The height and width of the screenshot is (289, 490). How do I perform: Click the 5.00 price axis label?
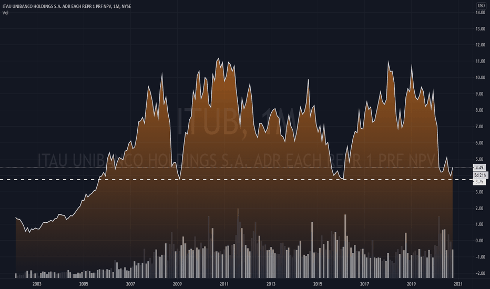click(x=481, y=159)
